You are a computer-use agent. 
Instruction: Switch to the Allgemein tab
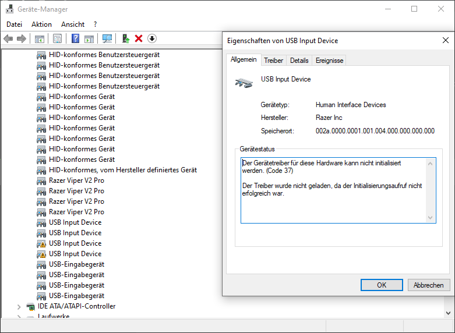click(244, 59)
